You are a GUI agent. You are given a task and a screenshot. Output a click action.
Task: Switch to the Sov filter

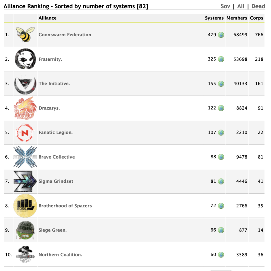(225, 6)
